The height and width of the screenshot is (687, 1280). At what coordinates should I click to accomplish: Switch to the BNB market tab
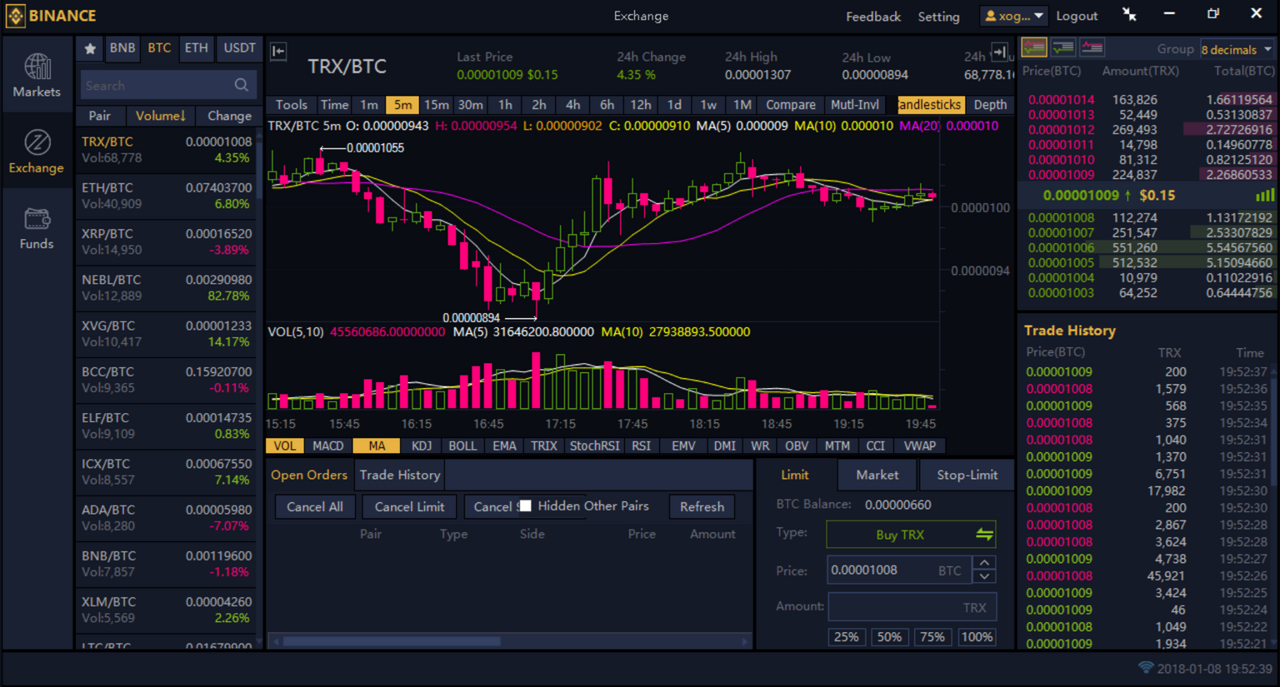coord(122,48)
